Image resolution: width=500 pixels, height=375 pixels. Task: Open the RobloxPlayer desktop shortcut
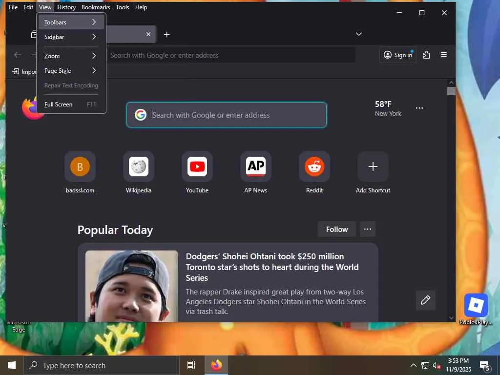(476, 309)
